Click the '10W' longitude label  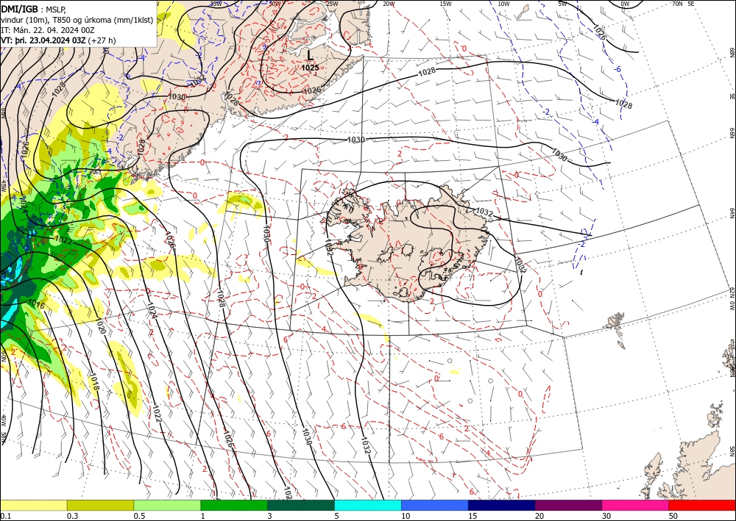pos(503,4)
